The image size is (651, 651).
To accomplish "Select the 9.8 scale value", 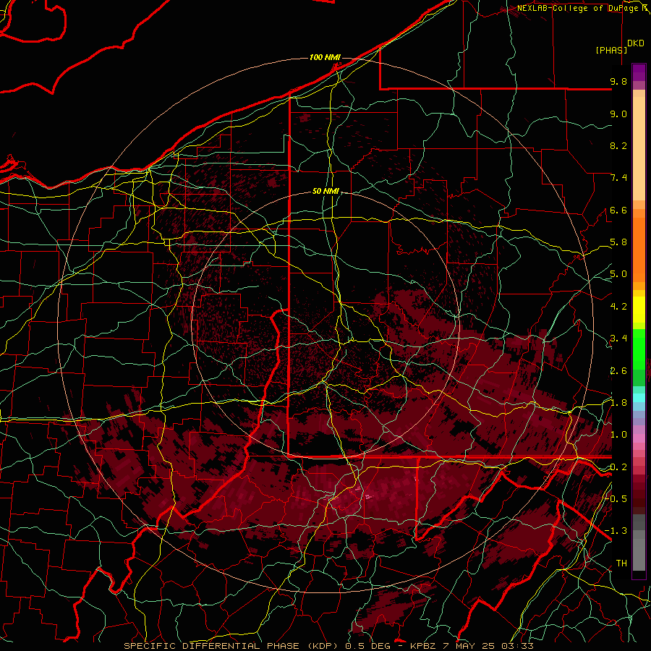I will [618, 81].
